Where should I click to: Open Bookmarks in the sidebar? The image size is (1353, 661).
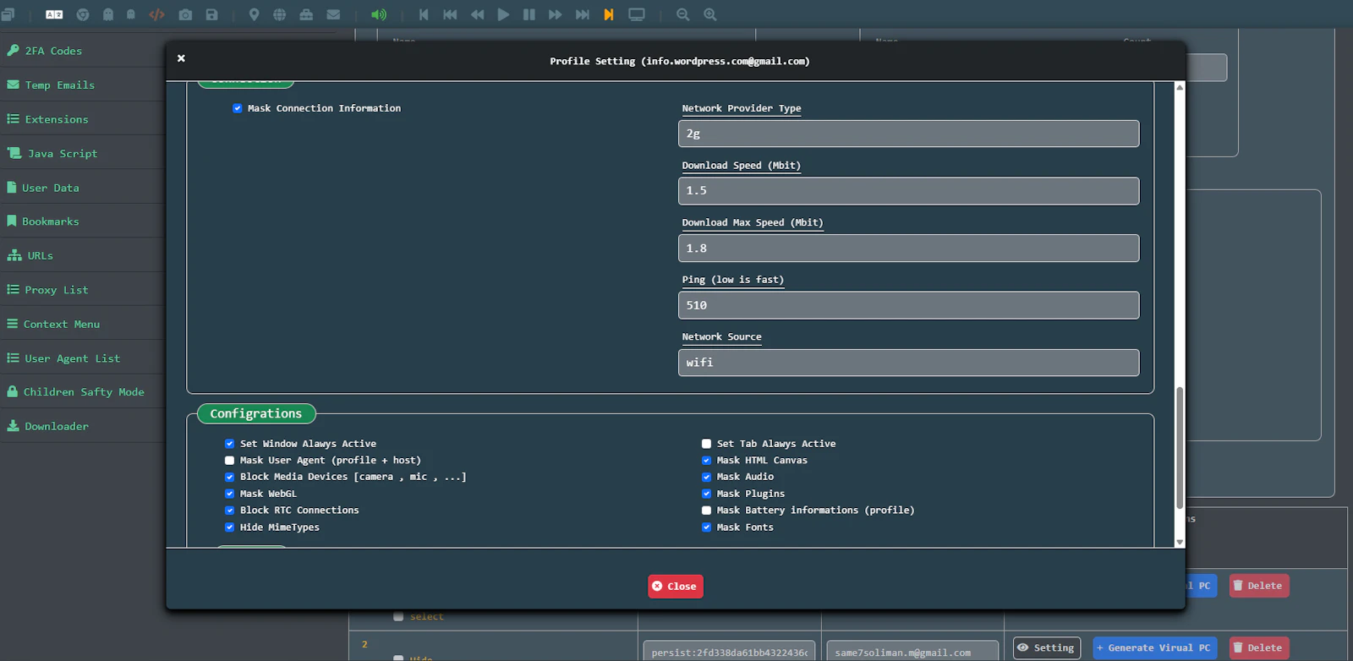pos(82,221)
